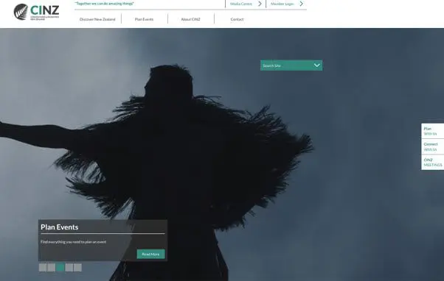Go to the Contact page
The height and width of the screenshot is (281, 444).
click(x=237, y=19)
